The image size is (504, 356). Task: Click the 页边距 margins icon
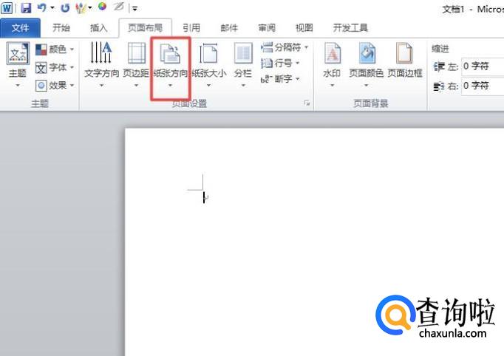click(137, 53)
